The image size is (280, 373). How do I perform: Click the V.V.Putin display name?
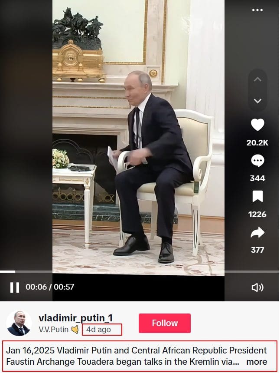53,330
